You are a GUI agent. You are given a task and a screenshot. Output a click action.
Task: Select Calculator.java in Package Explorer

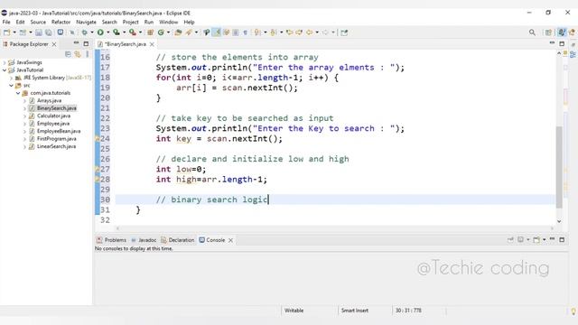coord(53,116)
